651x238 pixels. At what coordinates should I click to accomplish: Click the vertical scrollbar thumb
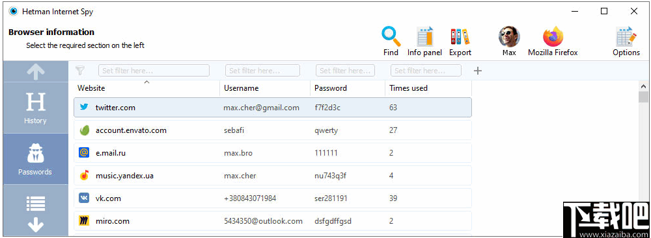pyautogui.click(x=644, y=97)
